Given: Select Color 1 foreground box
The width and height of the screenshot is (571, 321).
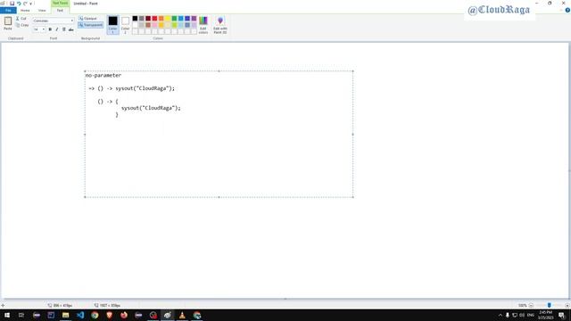Looking at the screenshot, I should pos(113,25).
